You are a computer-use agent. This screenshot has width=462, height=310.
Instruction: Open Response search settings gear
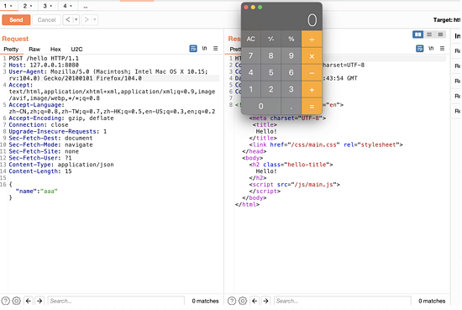coord(243,301)
